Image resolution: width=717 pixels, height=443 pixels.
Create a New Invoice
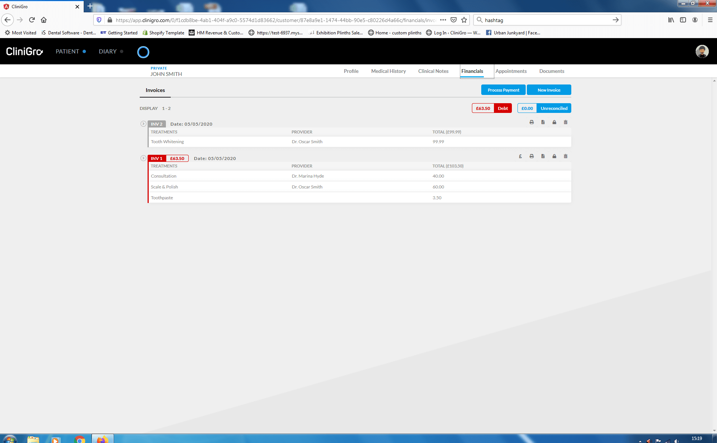(x=548, y=90)
